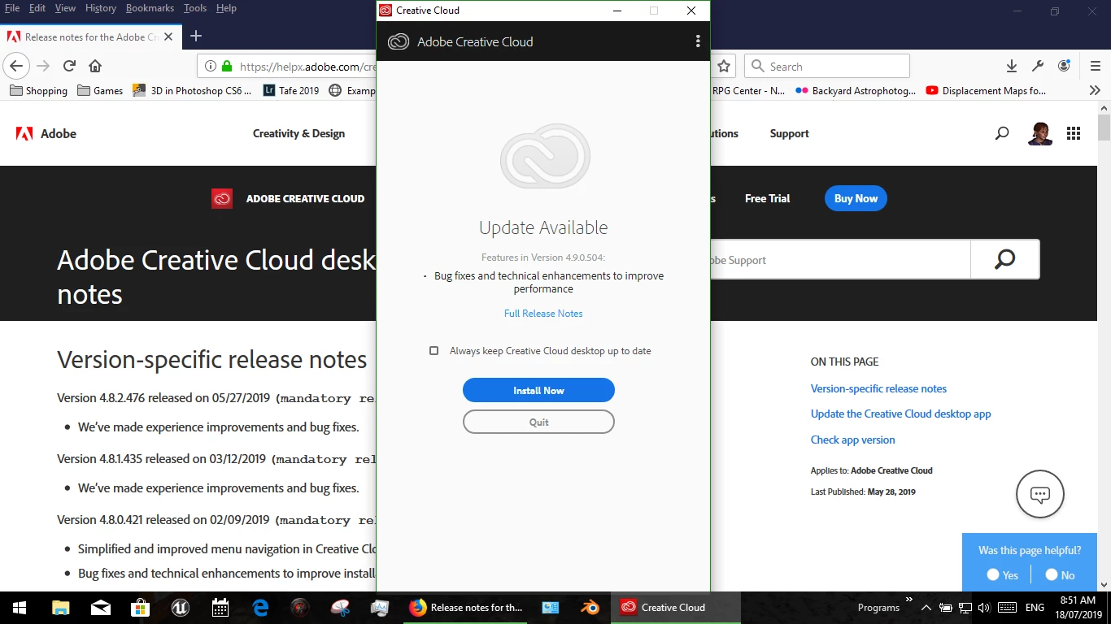
Task: Reload the page in Firefox
Action: point(69,67)
